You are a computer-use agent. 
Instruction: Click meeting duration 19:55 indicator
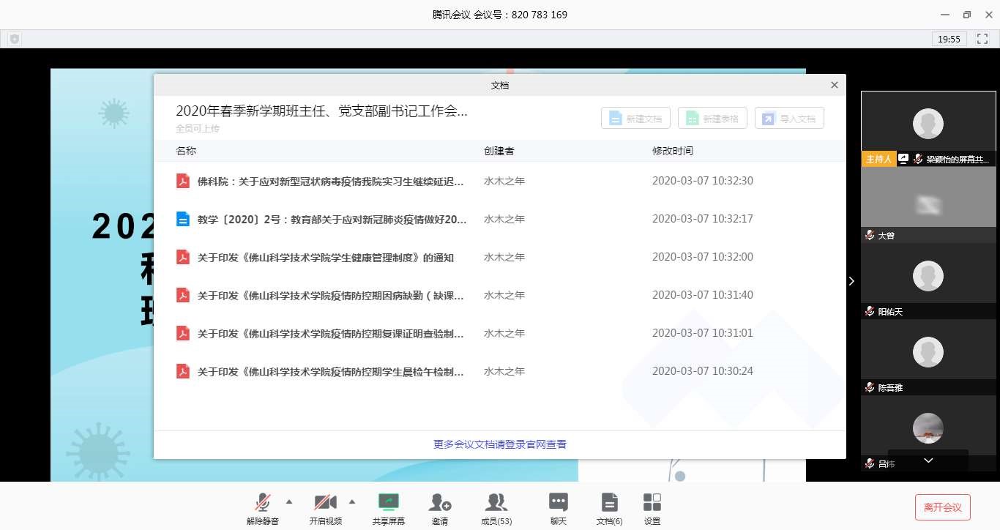[x=949, y=39]
